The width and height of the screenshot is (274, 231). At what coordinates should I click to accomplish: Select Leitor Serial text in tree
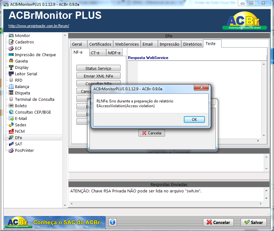point(26,74)
